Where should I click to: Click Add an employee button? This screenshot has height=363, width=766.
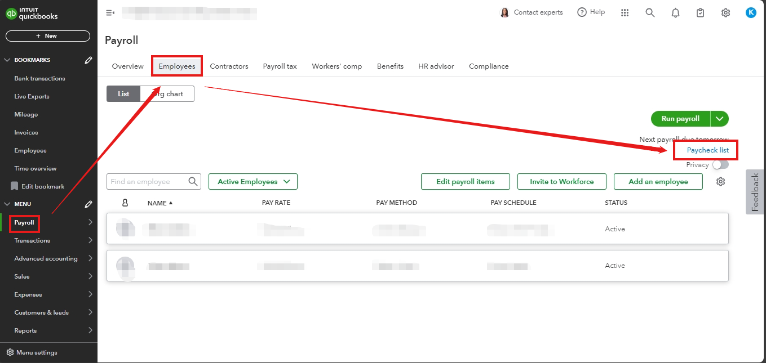pos(658,182)
